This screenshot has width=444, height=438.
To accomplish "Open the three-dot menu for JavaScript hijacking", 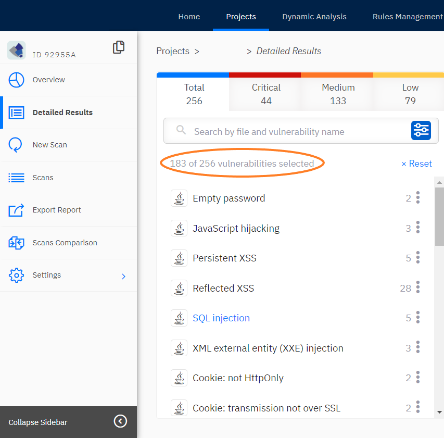I will click(417, 228).
